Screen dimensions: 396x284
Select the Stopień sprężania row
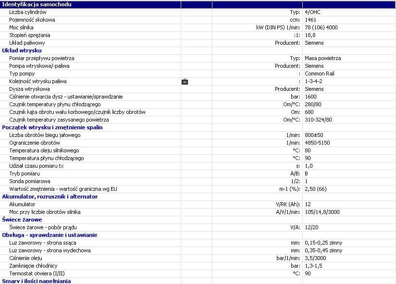[x=198, y=35]
